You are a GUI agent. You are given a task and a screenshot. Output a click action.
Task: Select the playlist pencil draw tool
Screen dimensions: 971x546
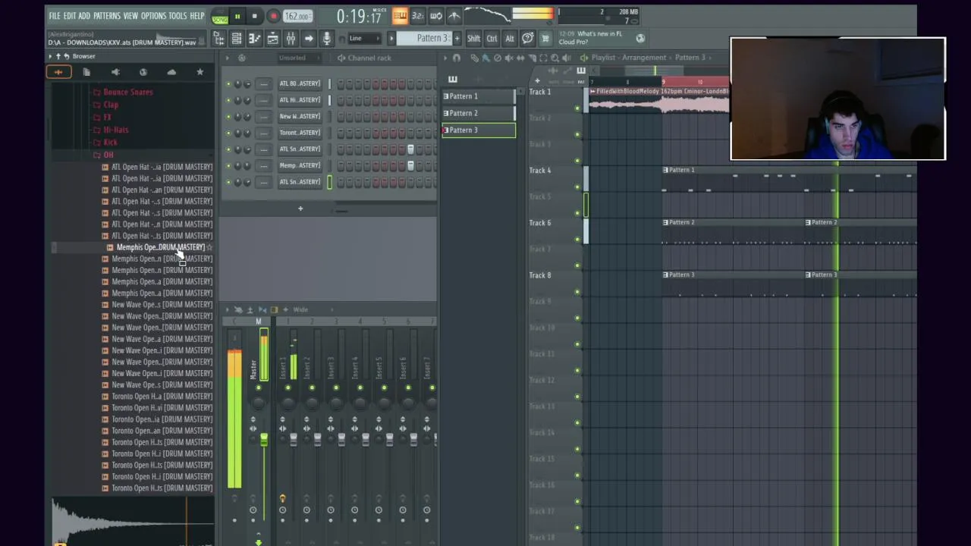pyautogui.click(x=474, y=58)
